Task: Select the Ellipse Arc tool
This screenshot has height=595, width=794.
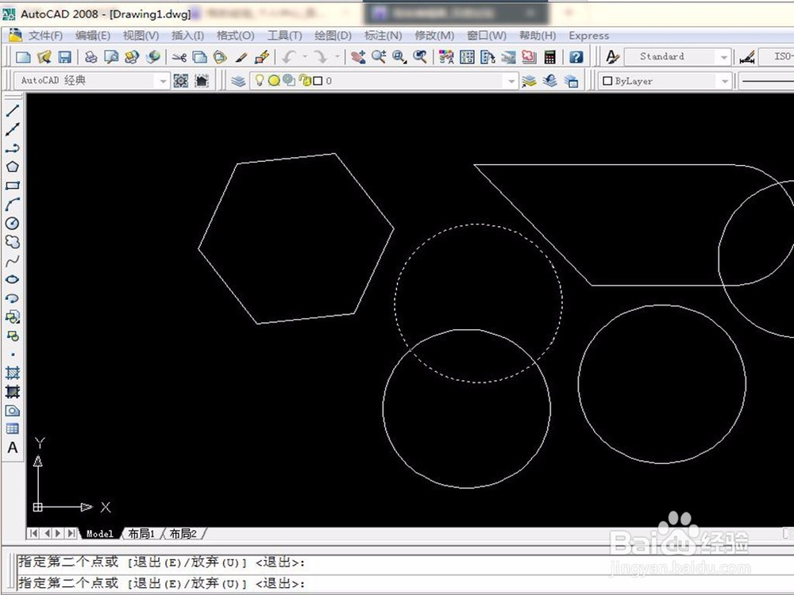Action: tap(12, 298)
